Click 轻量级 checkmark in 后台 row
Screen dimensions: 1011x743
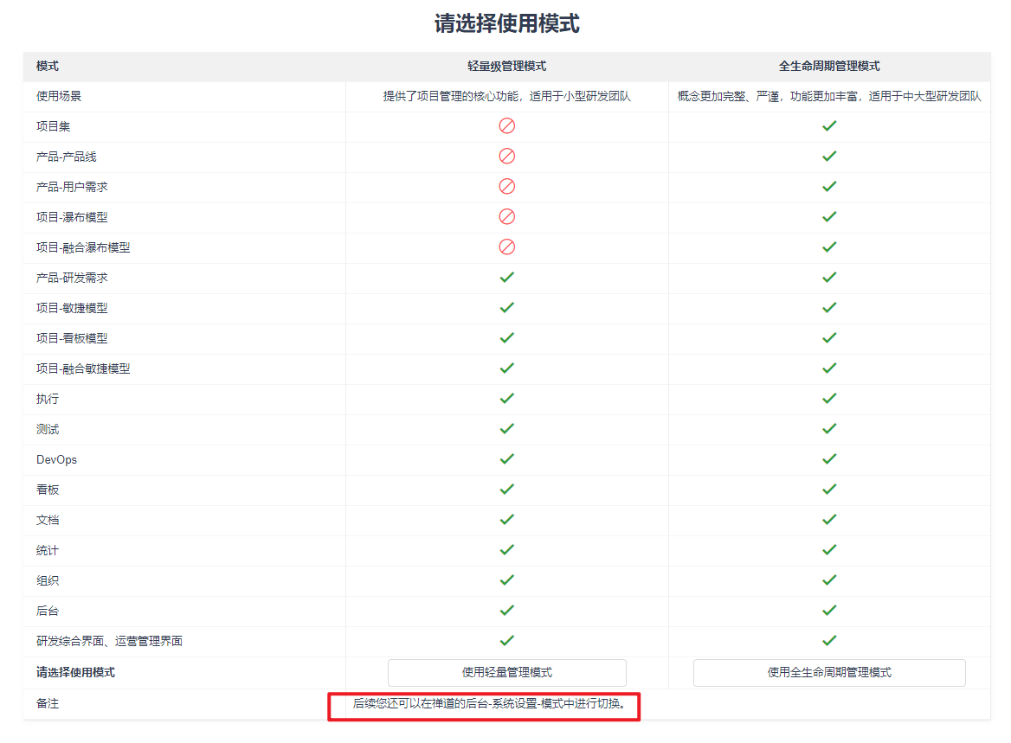[x=506, y=611]
